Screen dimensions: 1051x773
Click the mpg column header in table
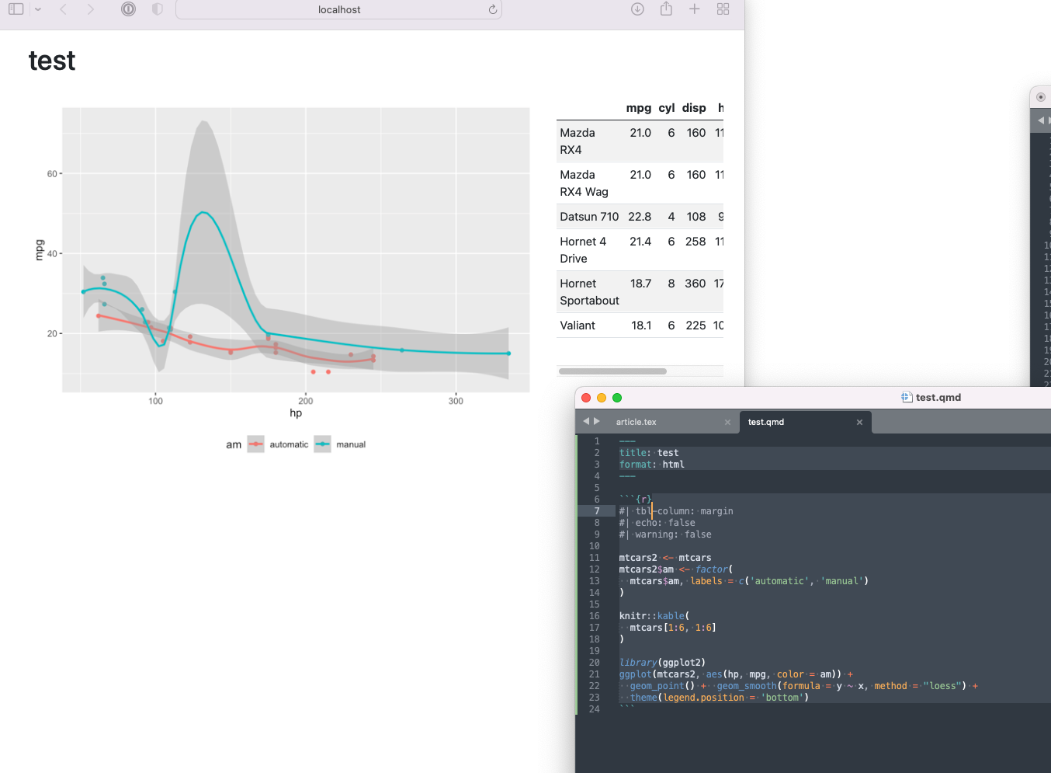pos(639,108)
